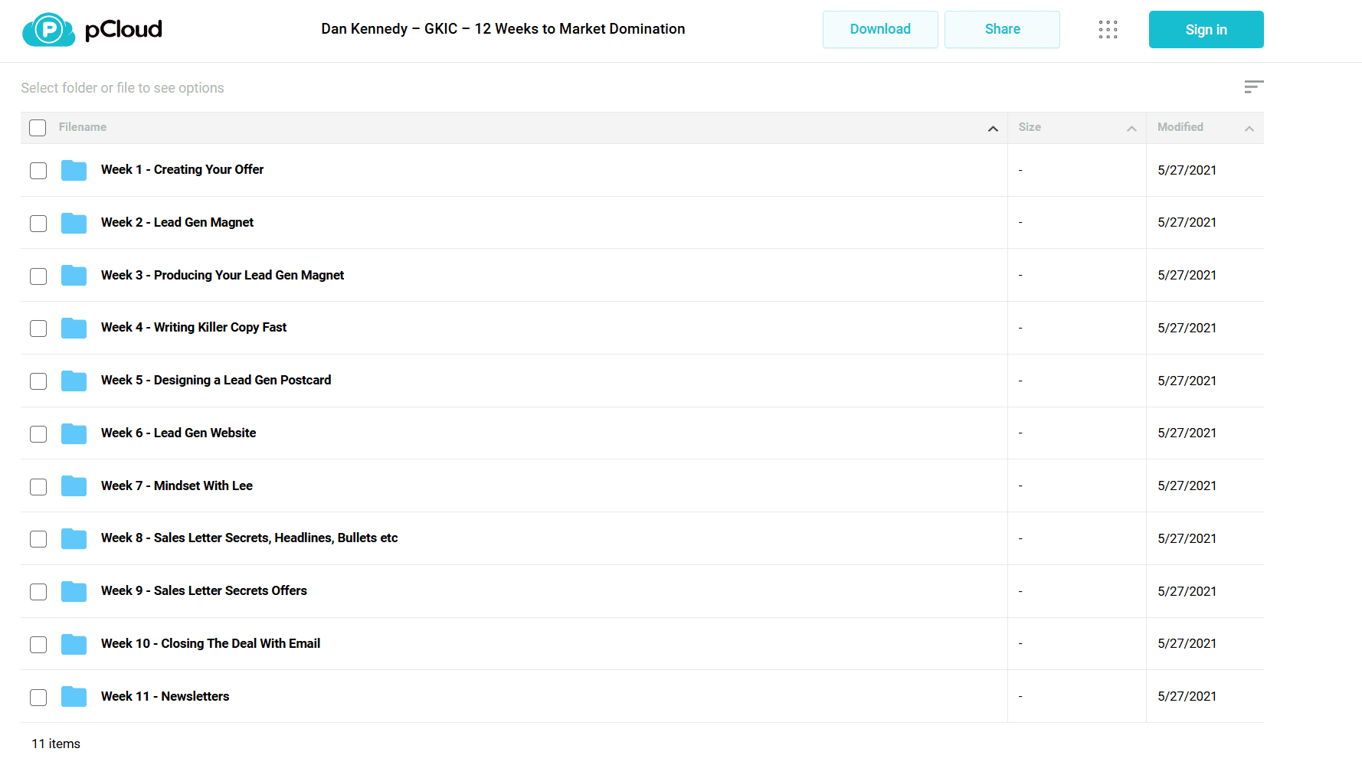The image size is (1362, 765).
Task: Open folder Week 7 - Mindset With Lee
Action: [177, 485]
